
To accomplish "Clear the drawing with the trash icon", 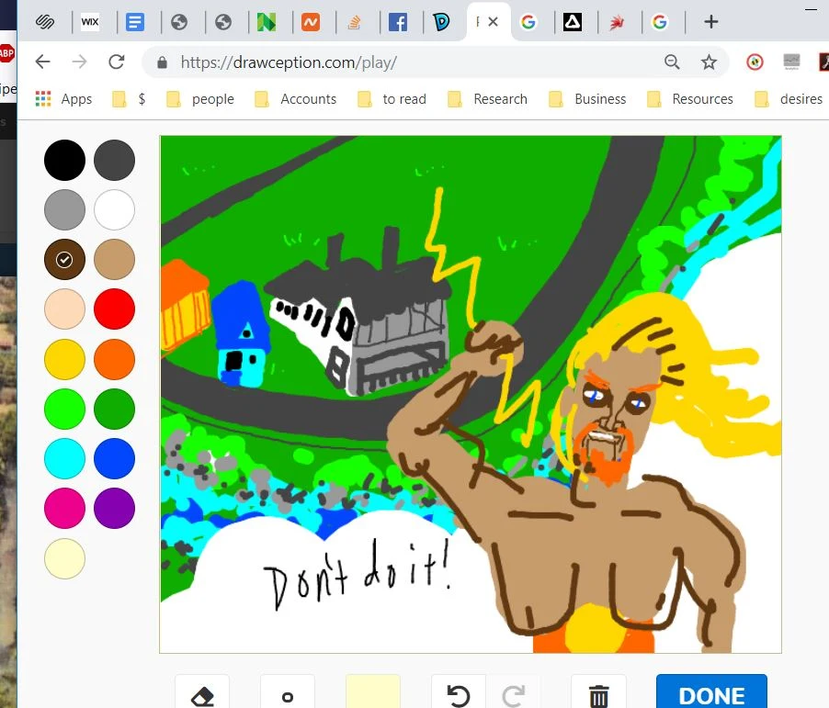I will point(598,695).
